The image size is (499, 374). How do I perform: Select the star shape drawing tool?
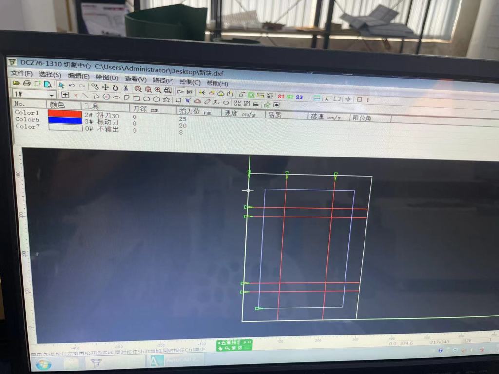tap(166, 99)
